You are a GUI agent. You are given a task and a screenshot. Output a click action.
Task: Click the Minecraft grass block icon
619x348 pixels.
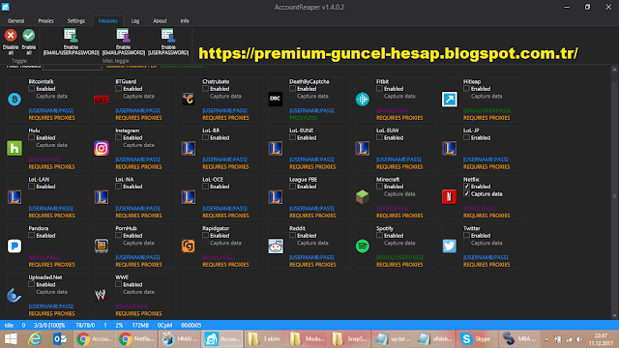pyautogui.click(x=363, y=197)
